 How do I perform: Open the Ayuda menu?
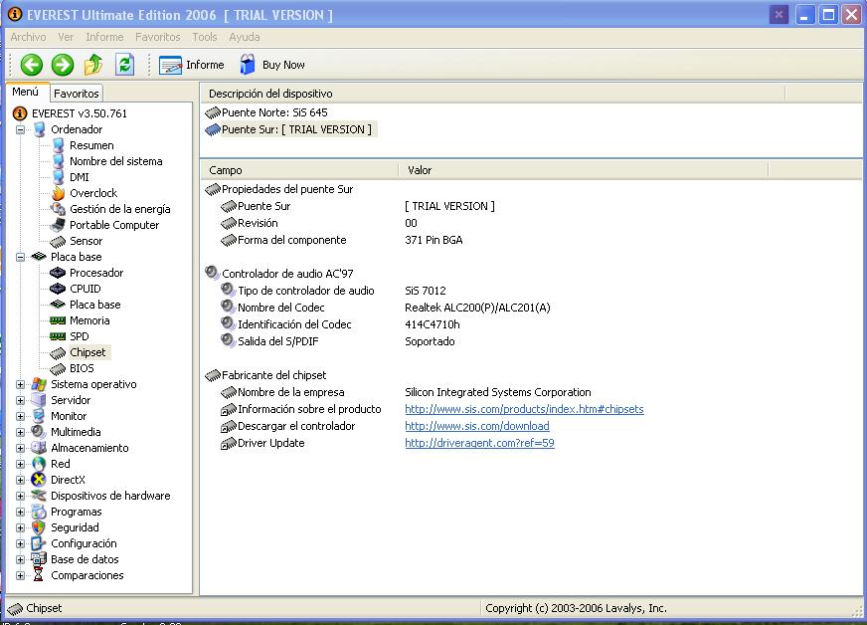(x=245, y=37)
